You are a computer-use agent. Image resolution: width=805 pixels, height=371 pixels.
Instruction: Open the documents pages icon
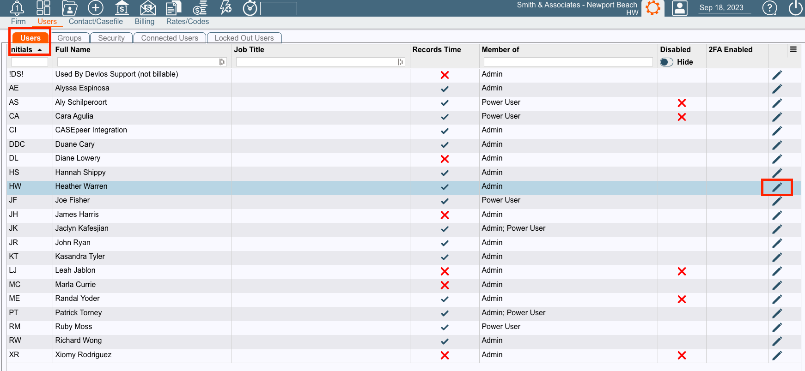click(174, 8)
